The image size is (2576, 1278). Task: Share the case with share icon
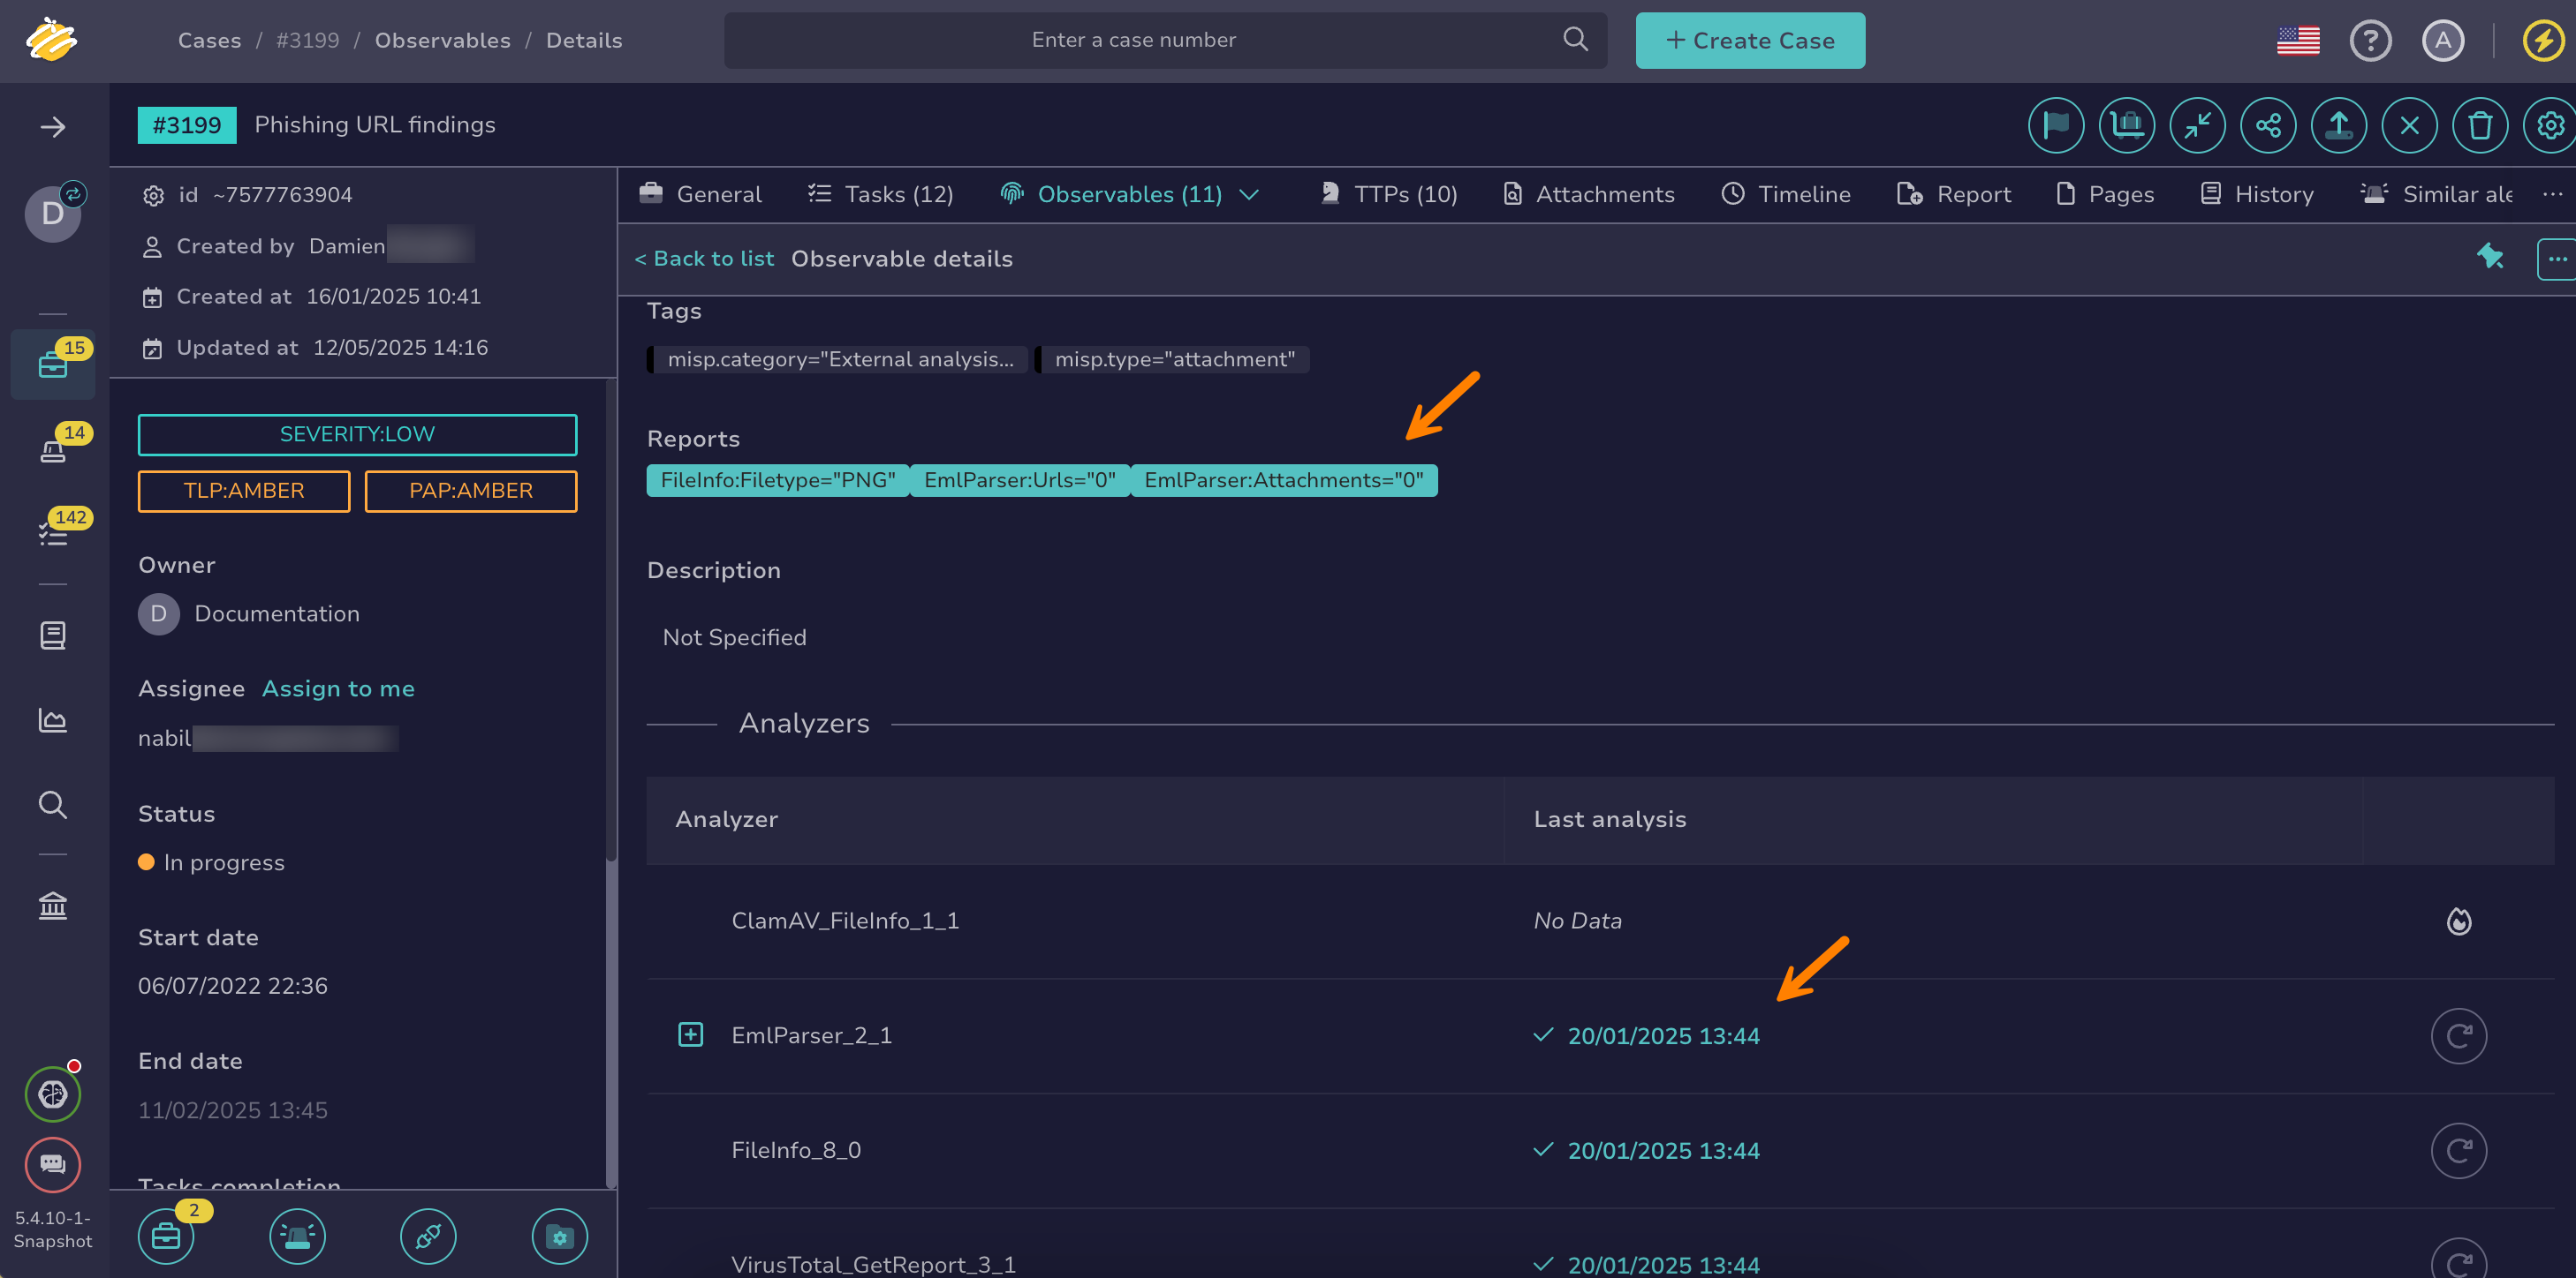[x=2268, y=126]
